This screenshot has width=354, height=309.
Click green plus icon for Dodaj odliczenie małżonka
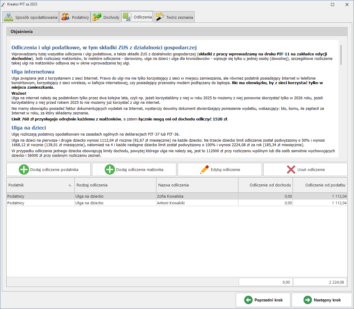pos(110,169)
